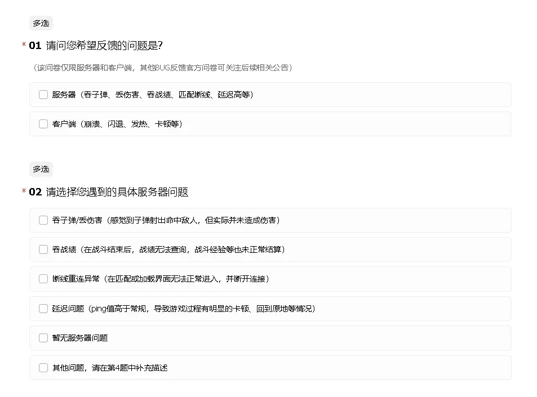Select the 延迟问题 checkbox
Image resolution: width=537 pixels, height=397 pixels.
pyautogui.click(x=43, y=309)
